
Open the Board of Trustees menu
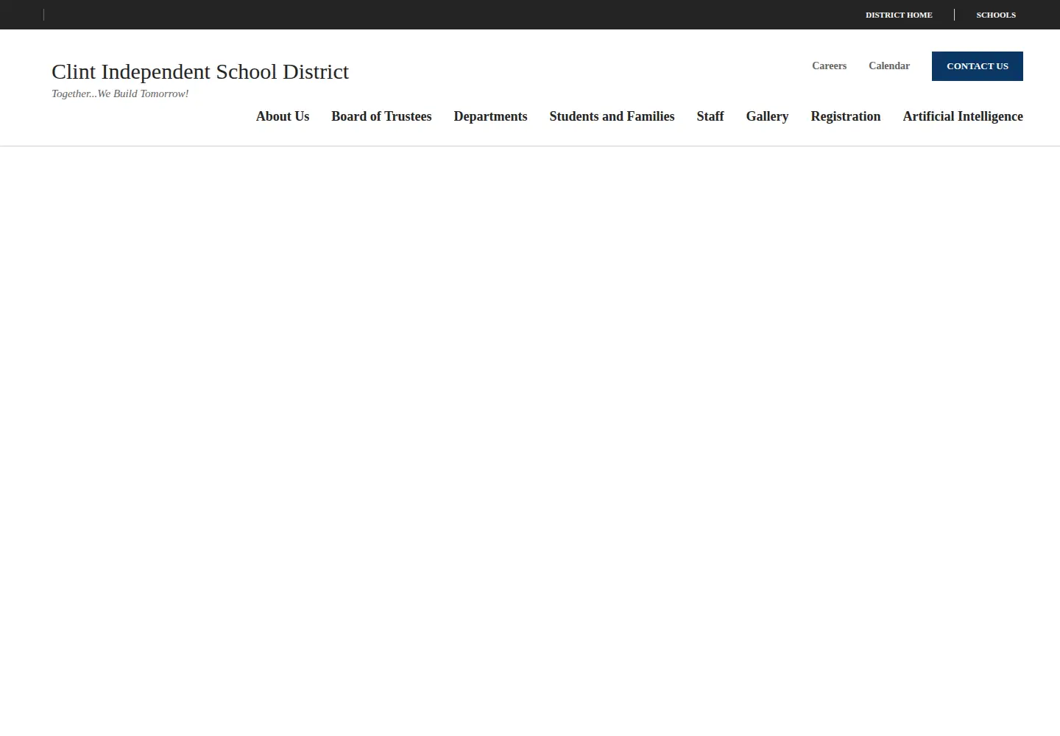(x=381, y=116)
